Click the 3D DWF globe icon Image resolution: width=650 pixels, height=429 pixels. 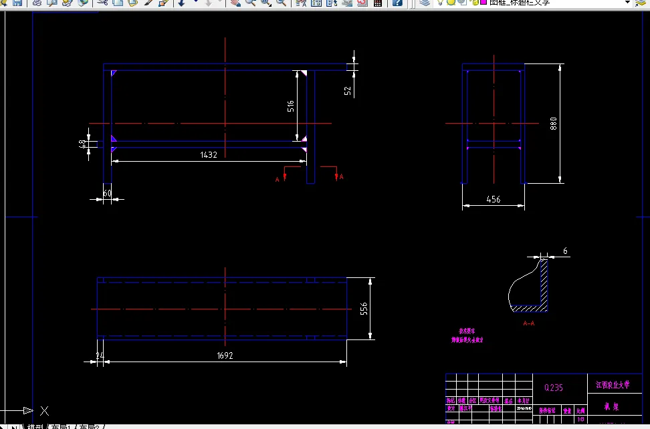click(83, 3)
